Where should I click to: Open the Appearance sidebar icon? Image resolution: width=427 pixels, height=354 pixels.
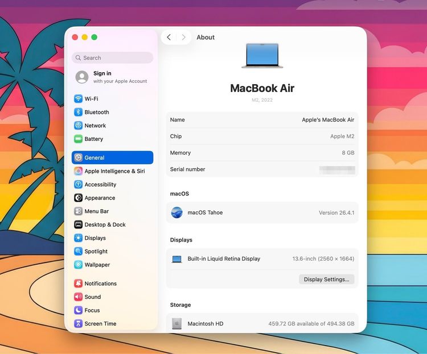[78, 198]
